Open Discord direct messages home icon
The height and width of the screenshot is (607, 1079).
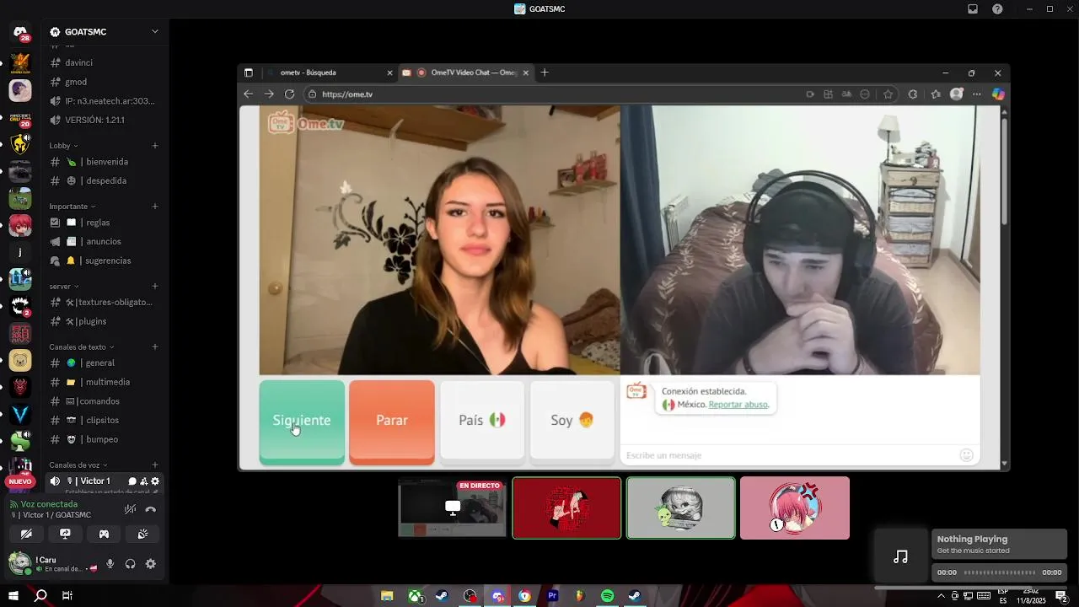(19, 32)
